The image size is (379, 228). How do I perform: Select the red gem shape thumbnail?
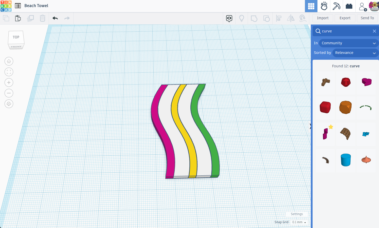(346, 82)
